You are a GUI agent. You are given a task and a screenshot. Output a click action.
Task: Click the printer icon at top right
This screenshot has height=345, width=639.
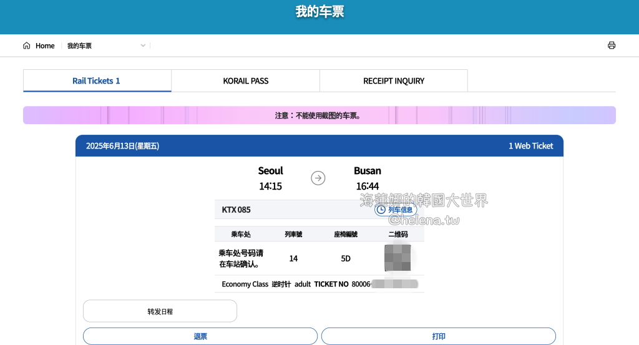(x=612, y=45)
